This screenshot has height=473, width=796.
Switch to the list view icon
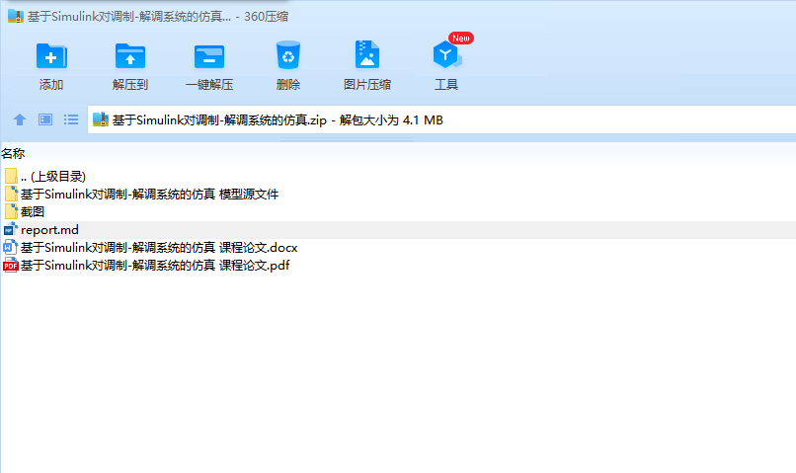tap(71, 119)
